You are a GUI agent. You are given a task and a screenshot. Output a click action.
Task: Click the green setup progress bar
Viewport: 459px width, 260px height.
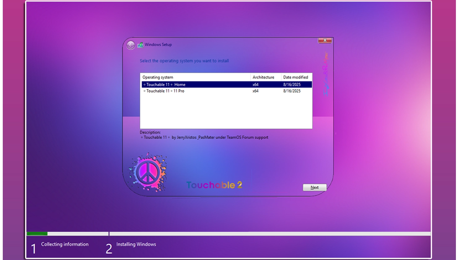point(37,234)
